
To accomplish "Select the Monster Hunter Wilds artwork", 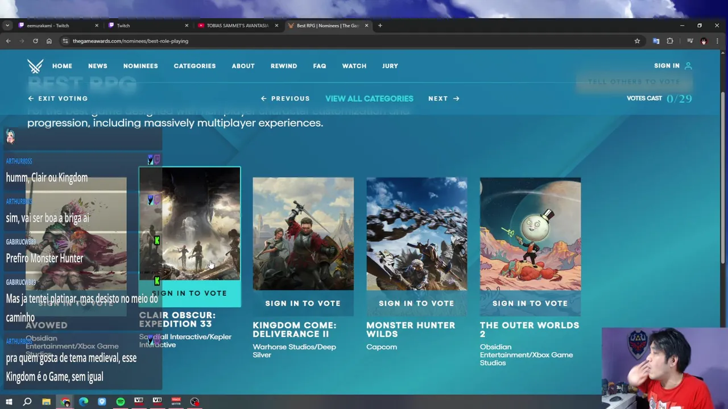I will pyautogui.click(x=417, y=234).
